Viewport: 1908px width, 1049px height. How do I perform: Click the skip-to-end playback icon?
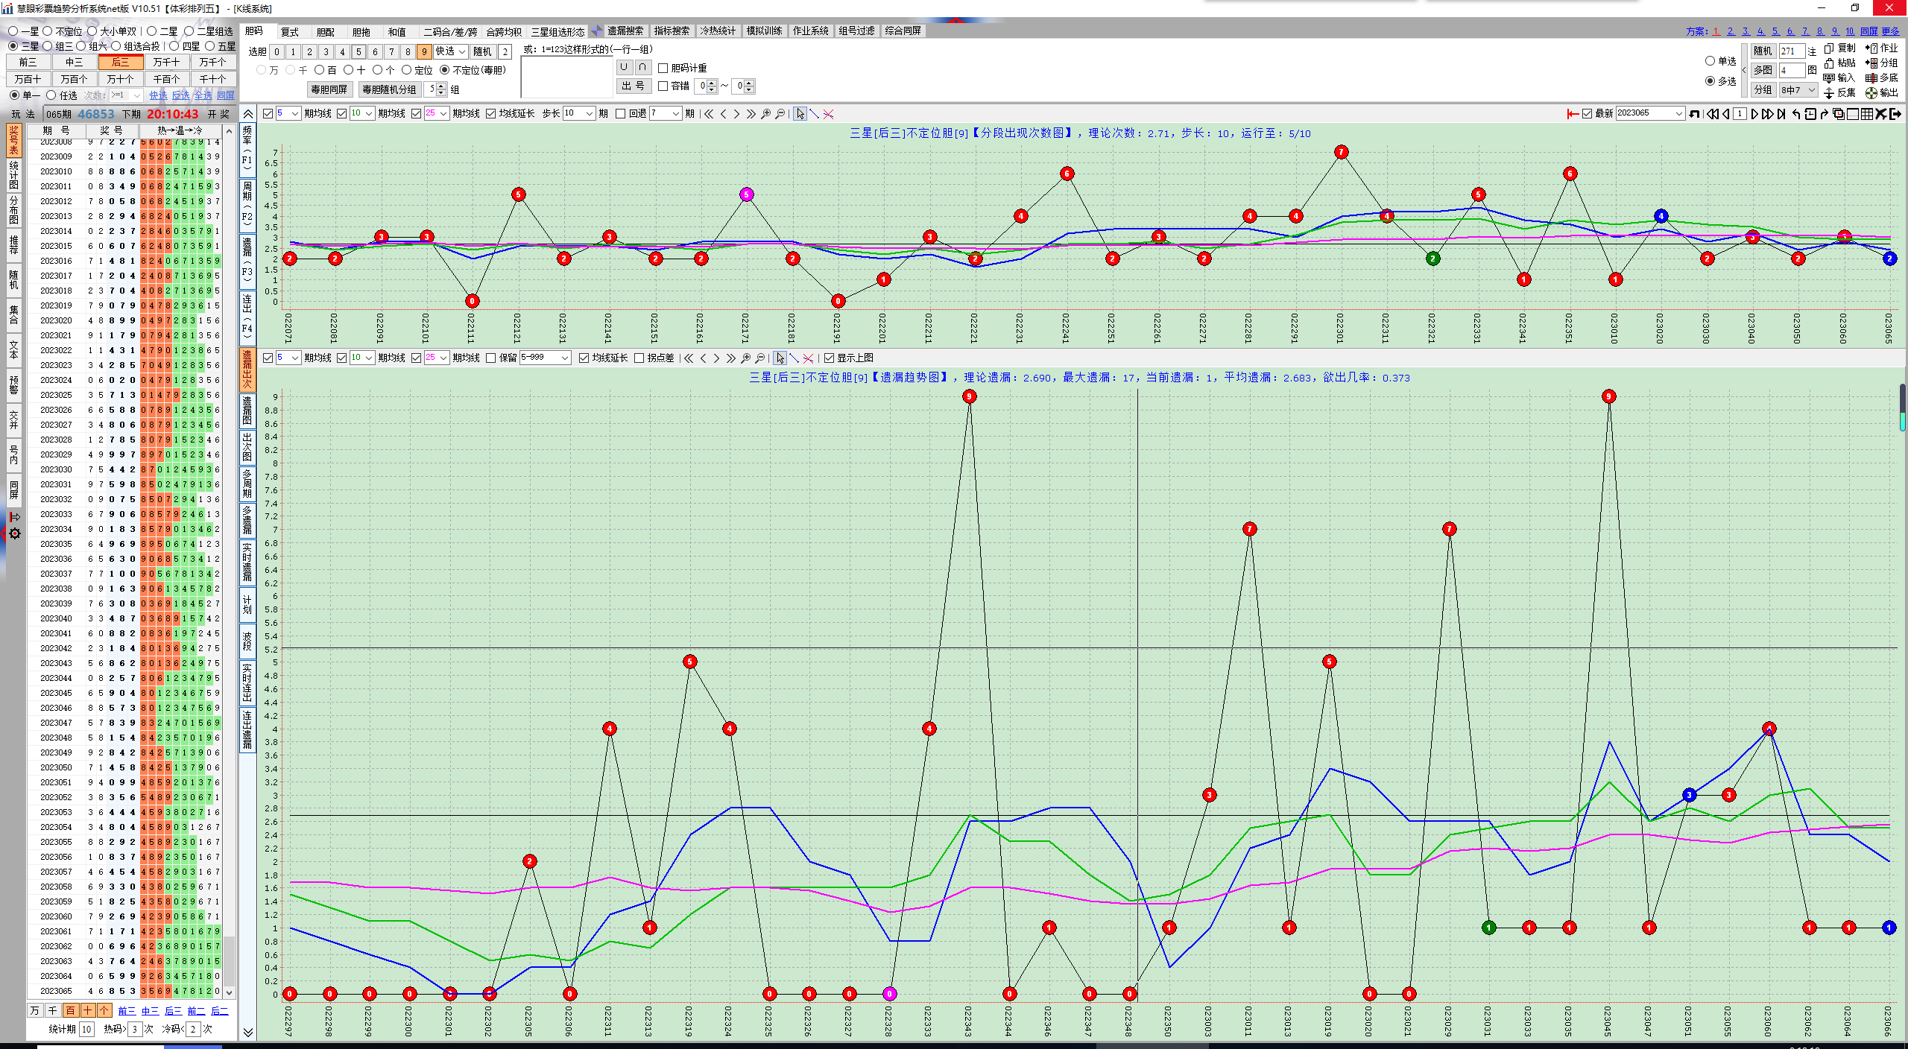[x=1781, y=113]
